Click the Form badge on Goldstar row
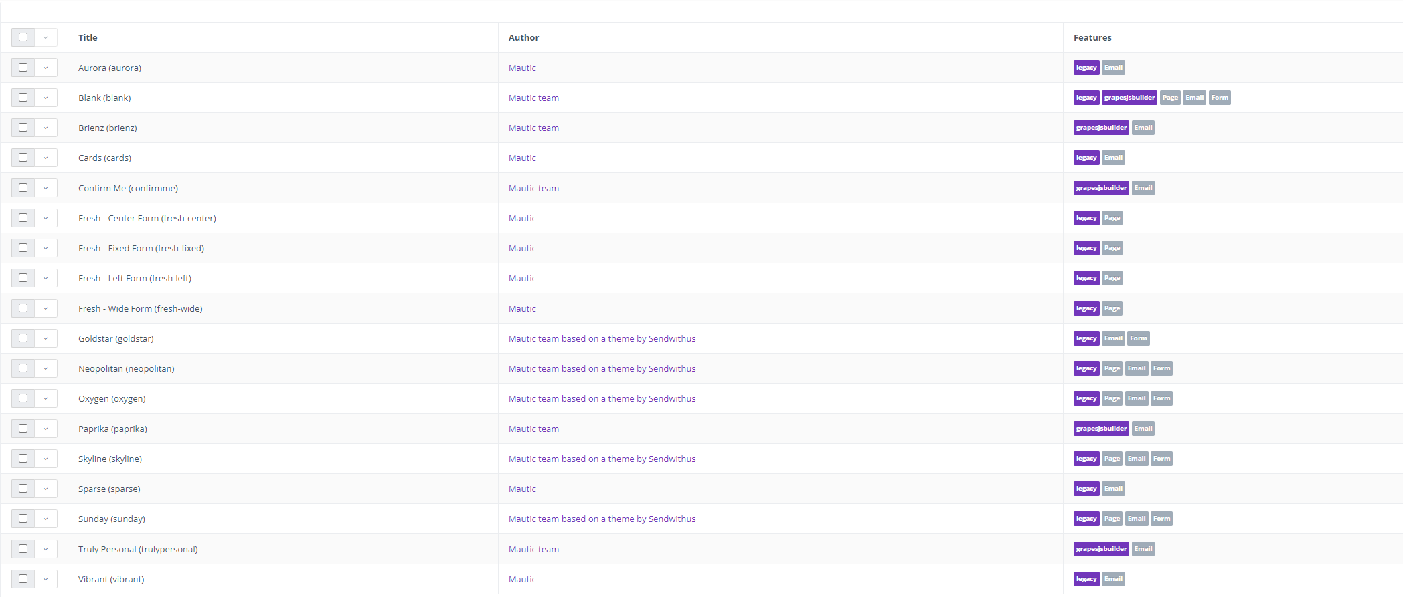The image size is (1403, 597). click(x=1138, y=338)
